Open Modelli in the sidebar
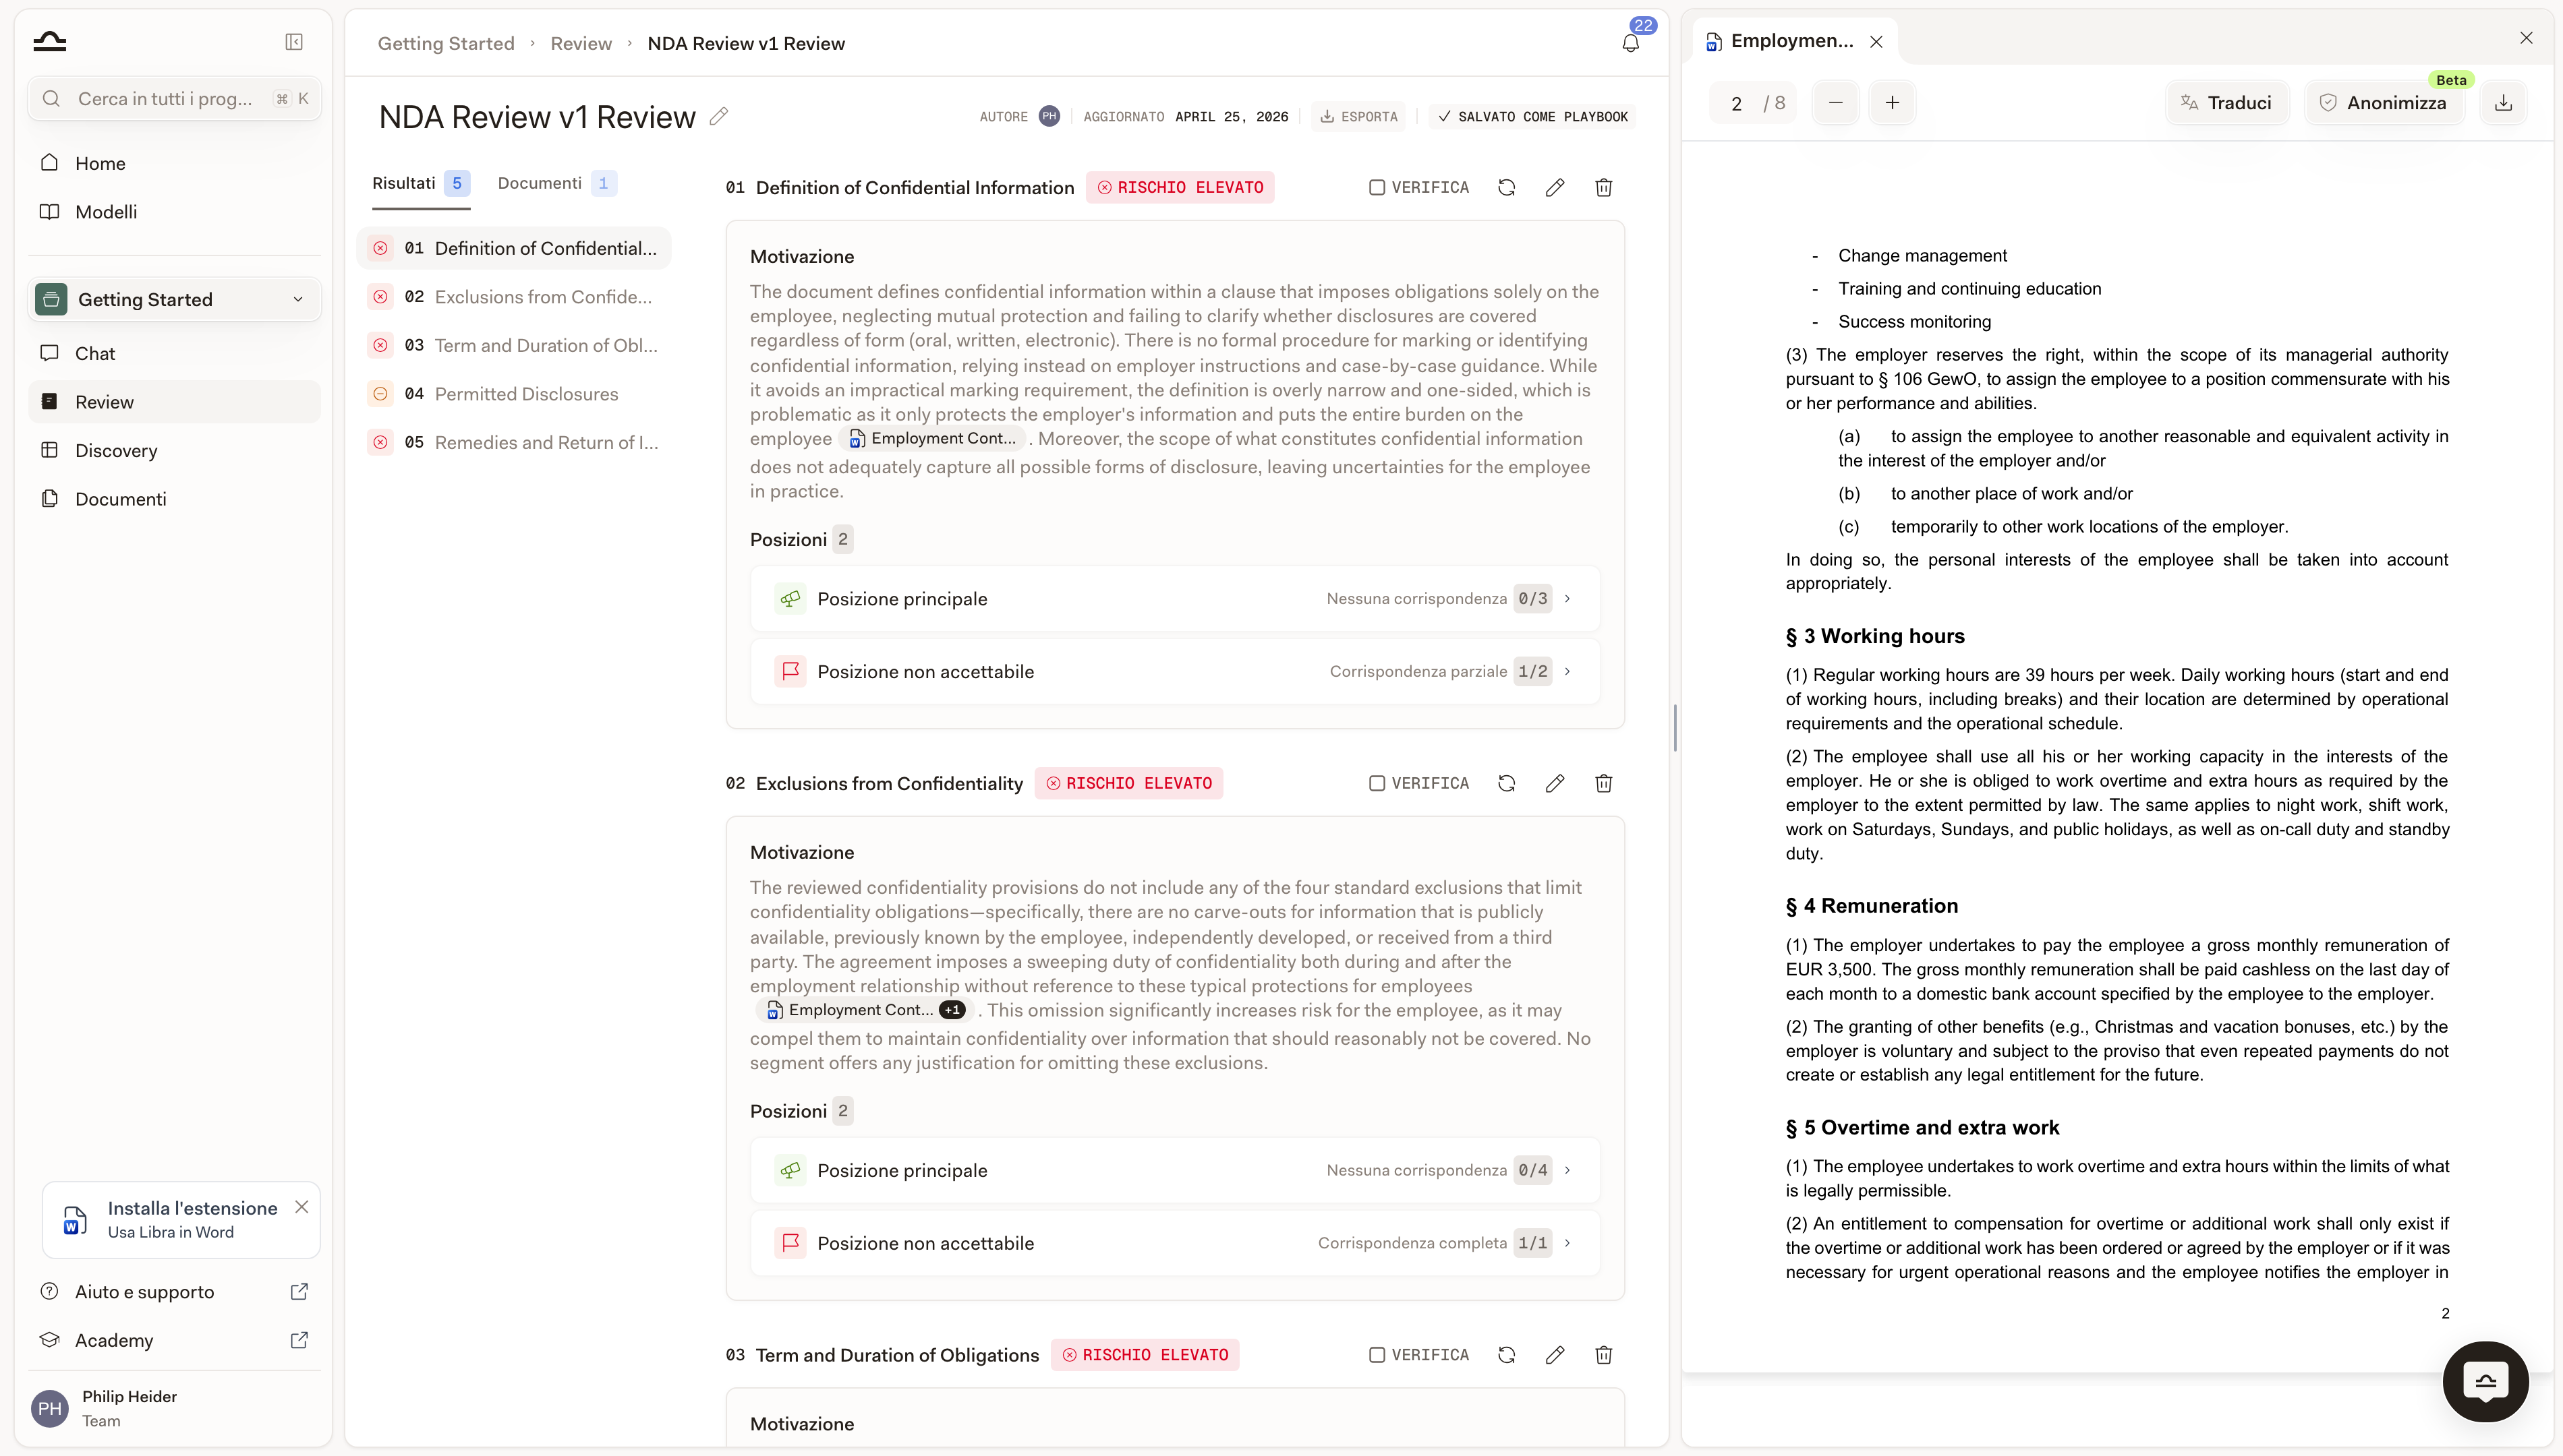This screenshot has height=1456, width=2563. click(175, 212)
